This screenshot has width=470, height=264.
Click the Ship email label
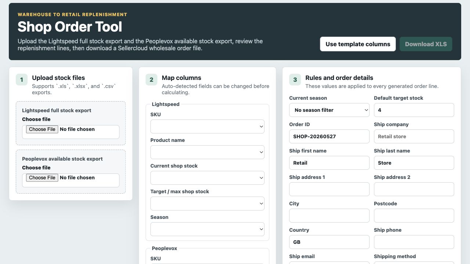pos(302,256)
